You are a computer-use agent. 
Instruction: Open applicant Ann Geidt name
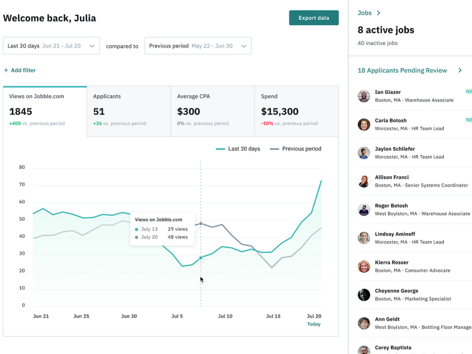pos(387,319)
